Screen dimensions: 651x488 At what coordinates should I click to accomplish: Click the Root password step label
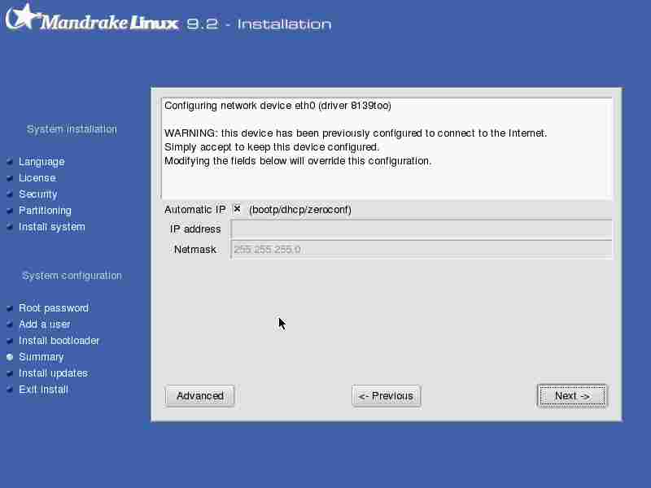click(54, 308)
